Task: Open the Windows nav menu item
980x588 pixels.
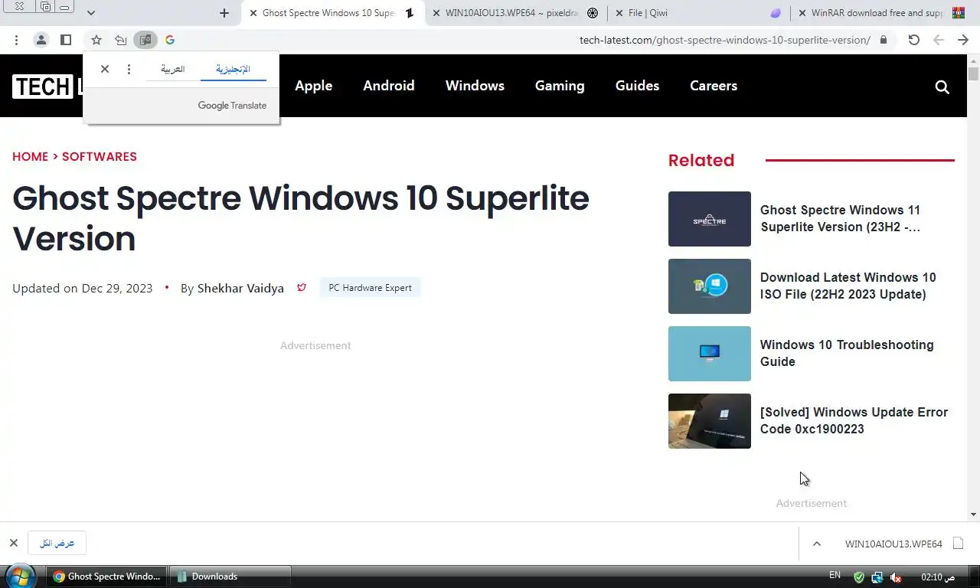Action: click(x=475, y=86)
